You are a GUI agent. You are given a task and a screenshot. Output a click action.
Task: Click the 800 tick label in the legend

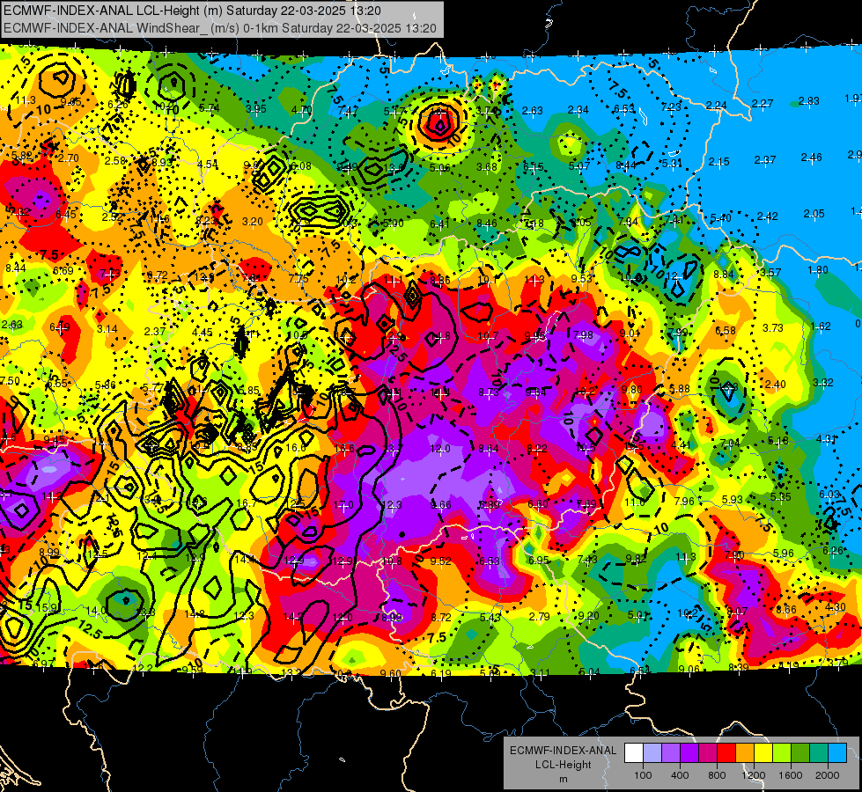click(x=717, y=775)
